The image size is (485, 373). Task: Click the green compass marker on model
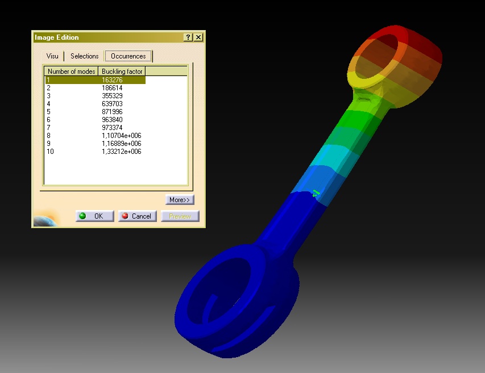click(316, 194)
